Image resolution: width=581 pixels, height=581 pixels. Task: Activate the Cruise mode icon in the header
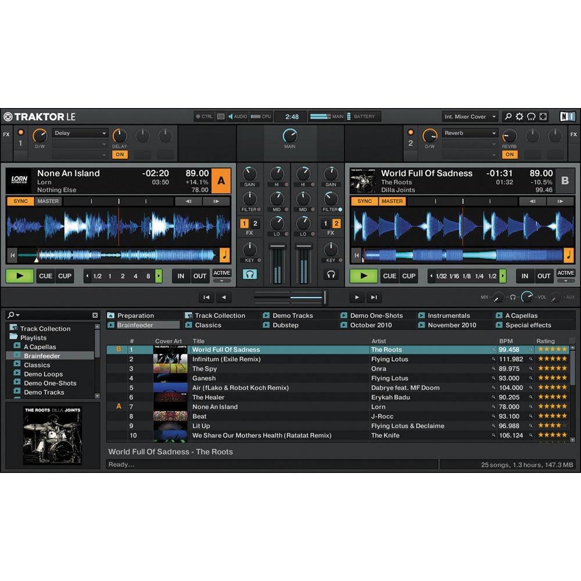click(x=530, y=117)
